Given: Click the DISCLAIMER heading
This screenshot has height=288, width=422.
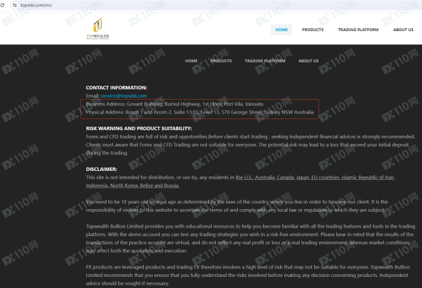Looking at the screenshot, I should click(102, 169).
